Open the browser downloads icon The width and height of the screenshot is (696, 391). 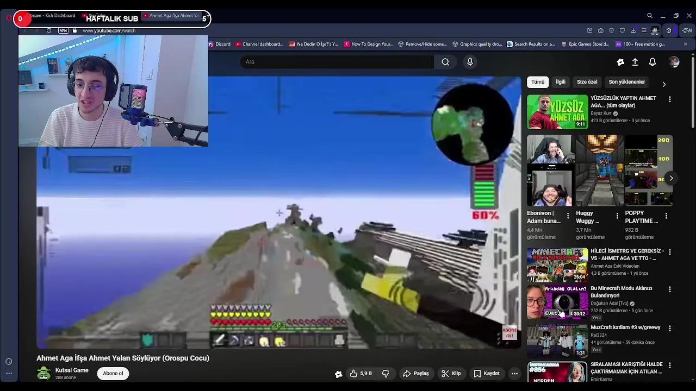tap(633, 30)
